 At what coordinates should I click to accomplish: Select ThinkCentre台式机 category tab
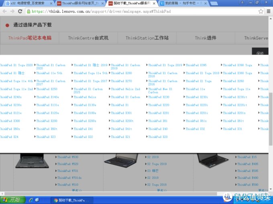(x=88, y=38)
